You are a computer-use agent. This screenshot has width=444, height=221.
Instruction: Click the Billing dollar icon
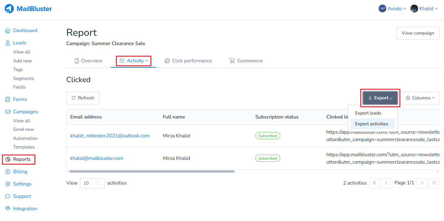[8, 172]
